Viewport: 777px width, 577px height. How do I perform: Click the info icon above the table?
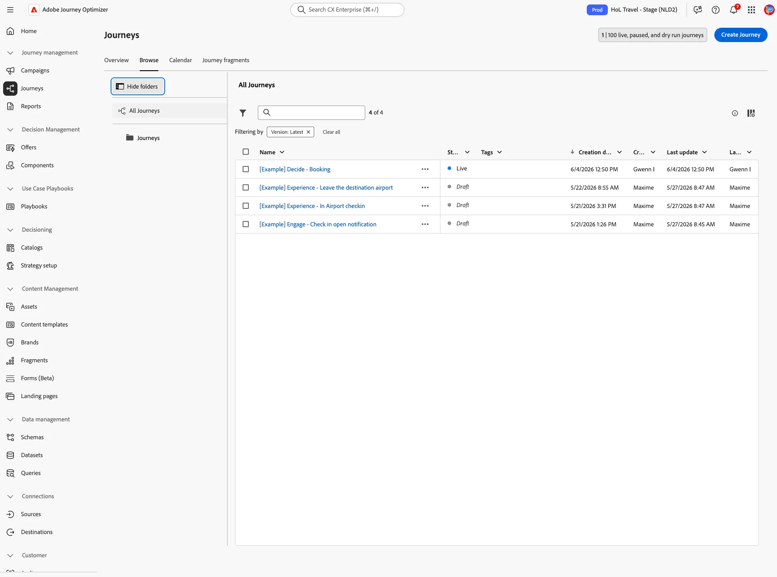point(735,113)
